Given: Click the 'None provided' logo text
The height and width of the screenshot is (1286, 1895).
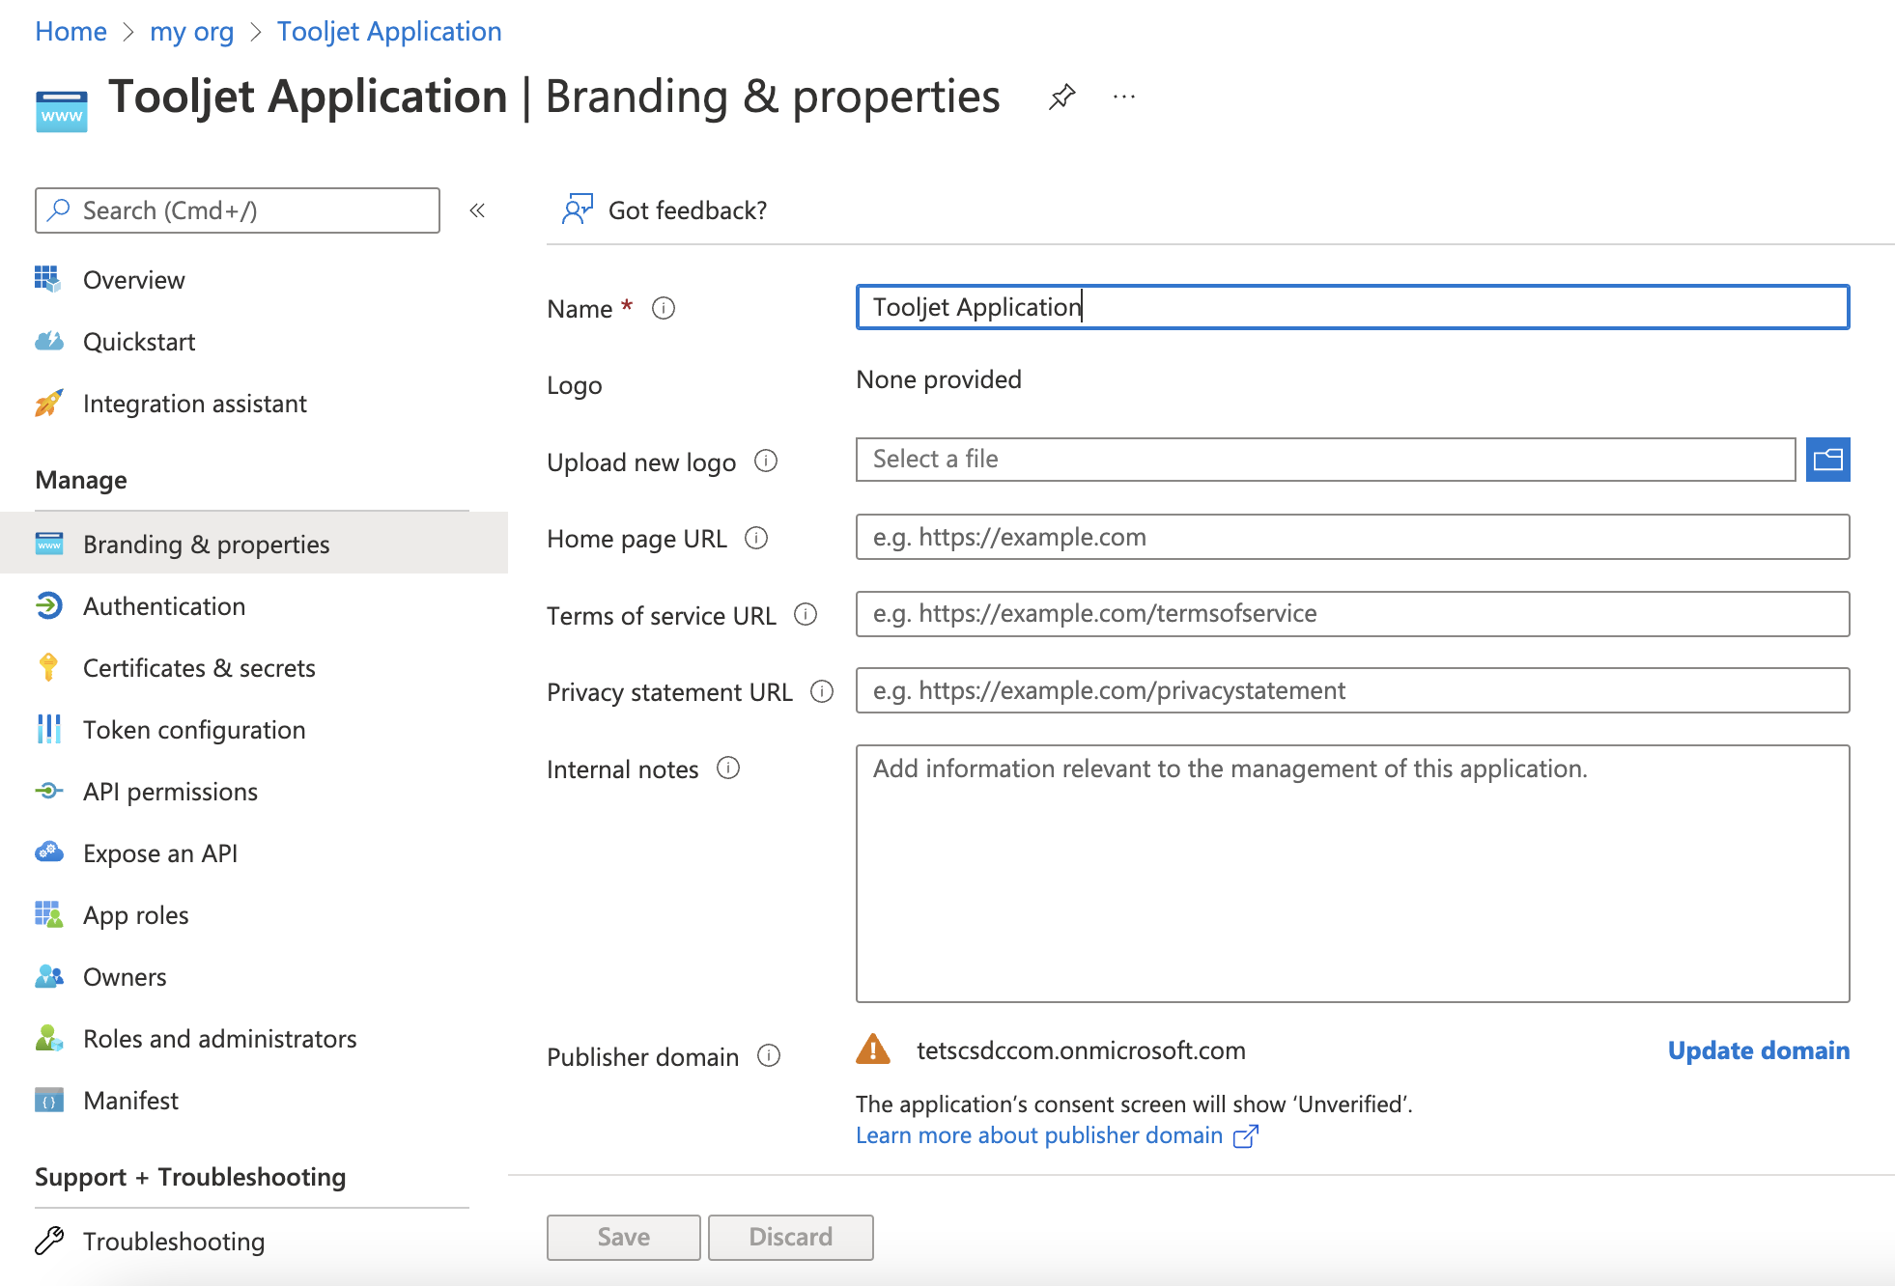Looking at the screenshot, I should [x=939, y=379].
